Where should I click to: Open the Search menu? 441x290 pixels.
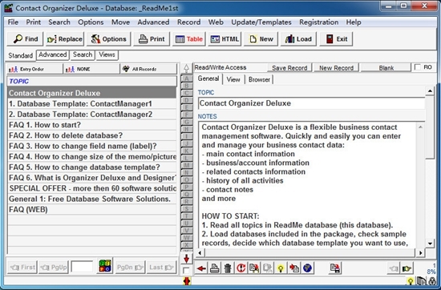[x=59, y=22]
